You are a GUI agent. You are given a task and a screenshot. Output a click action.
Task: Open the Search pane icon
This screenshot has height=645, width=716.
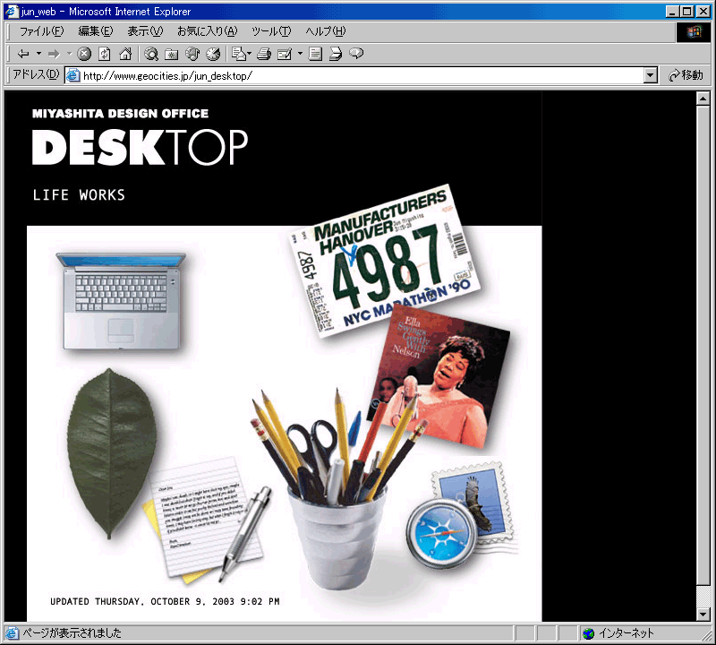pos(151,54)
